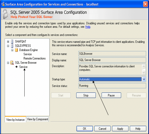Click the disabled Resume button
149x134 pixels.
[136, 95]
